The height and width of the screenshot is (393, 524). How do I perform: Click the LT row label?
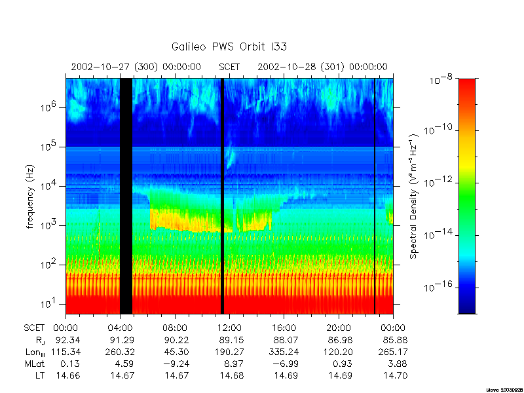[40, 375]
